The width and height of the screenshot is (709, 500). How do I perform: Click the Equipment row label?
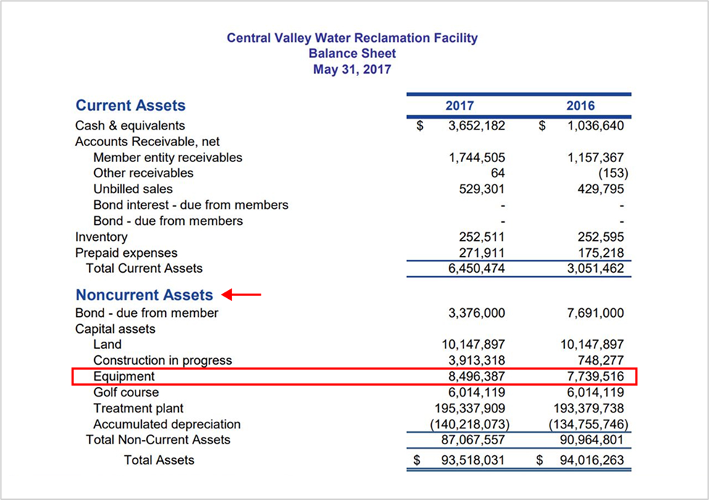[124, 376]
